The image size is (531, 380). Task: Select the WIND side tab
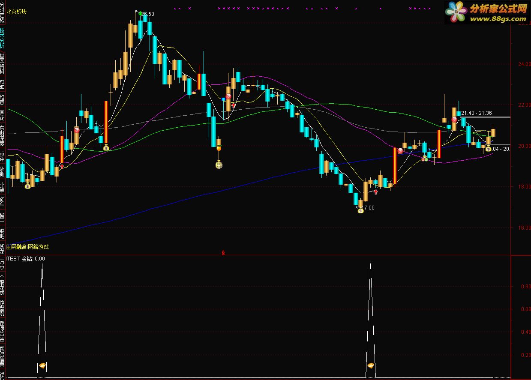tap(3, 84)
